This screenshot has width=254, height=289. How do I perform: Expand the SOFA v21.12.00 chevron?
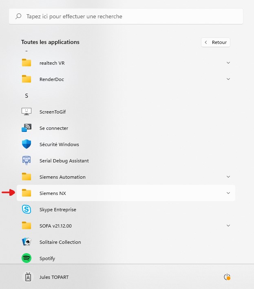point(228,226)
